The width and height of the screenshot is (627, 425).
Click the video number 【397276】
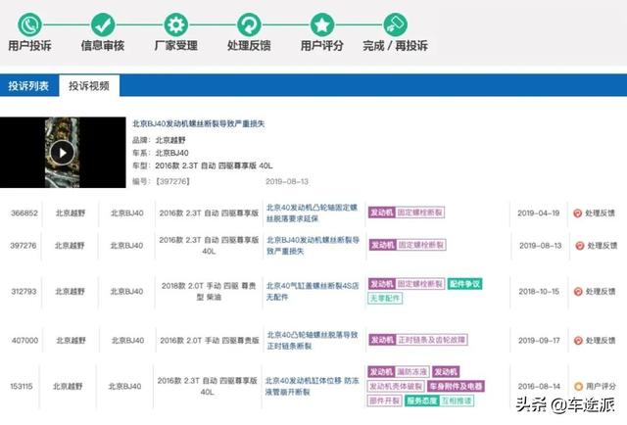click(172, 181)
